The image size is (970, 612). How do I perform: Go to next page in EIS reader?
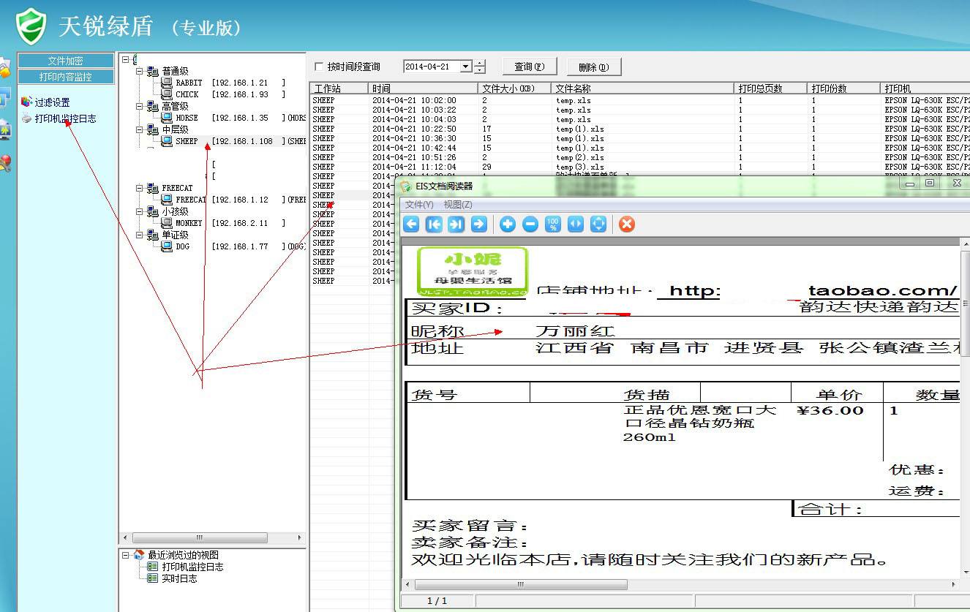click(x=478, y=224)
